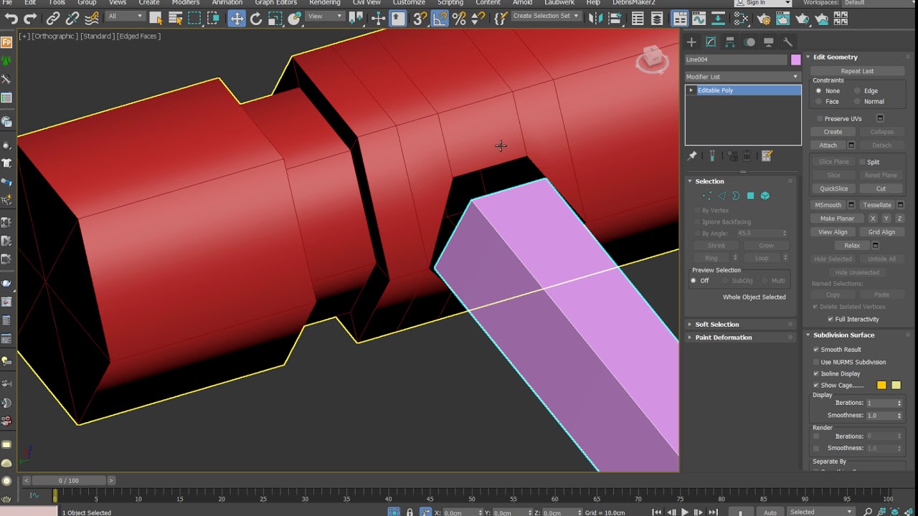Open the Scene Explorer toggle icon
This screenshot has height=516, width=918.
pos(638,19)
